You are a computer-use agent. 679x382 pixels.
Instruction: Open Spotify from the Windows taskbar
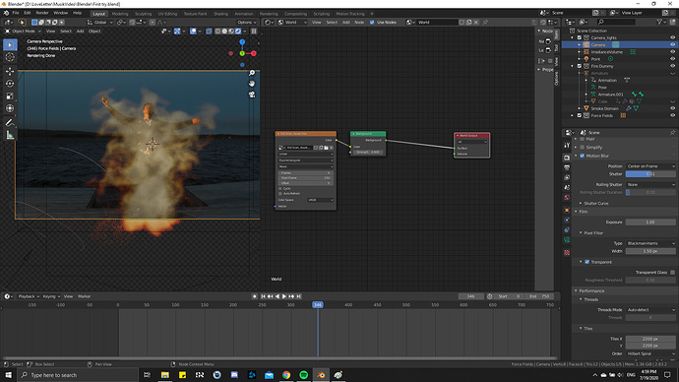[x=303, y=375]
